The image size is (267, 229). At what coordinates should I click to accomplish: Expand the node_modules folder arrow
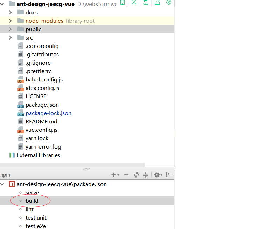[x=10, y=21]
